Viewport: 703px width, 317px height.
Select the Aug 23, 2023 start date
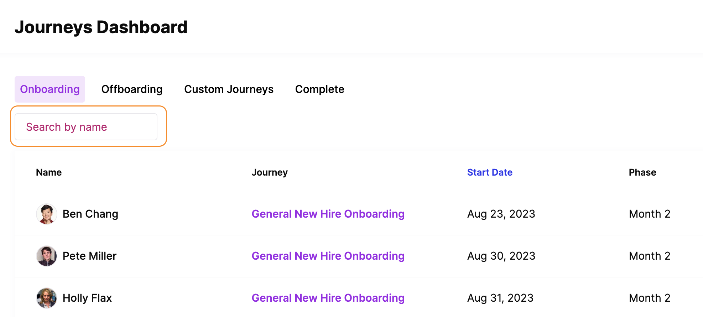point(501,214)
